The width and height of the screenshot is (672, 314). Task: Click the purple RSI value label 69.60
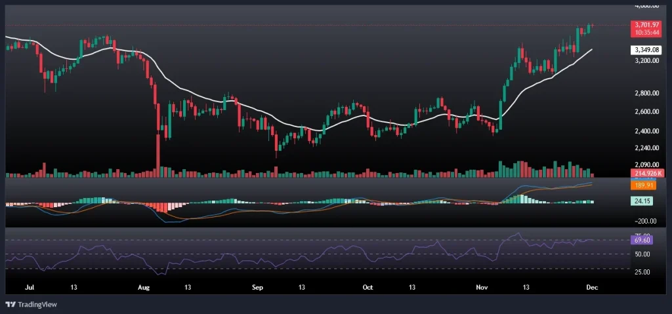pos(640,241)
